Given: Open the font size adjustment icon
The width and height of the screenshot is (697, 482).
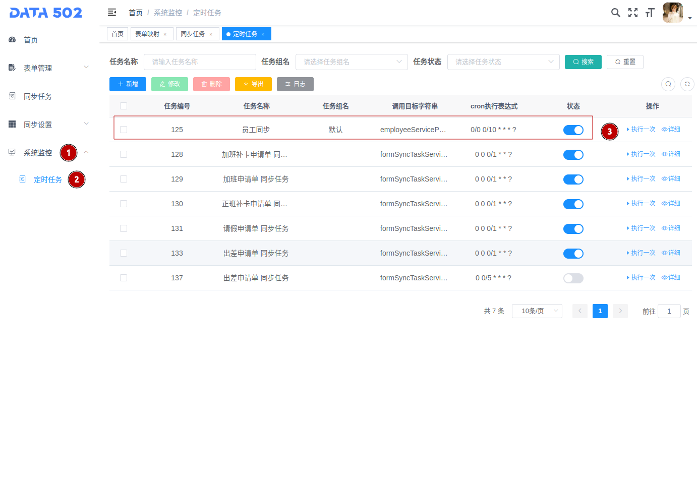Looking at the screenshot, I should 650,13.
